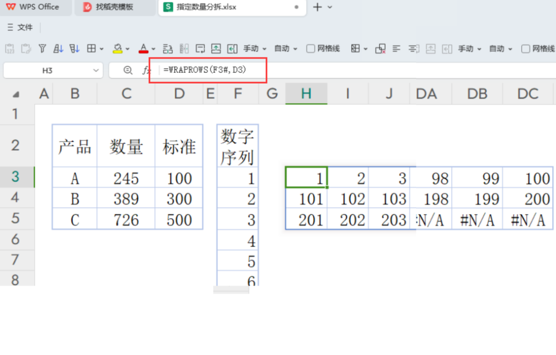Toggle the second 网格线 checkbox
Viewport: 556px width, 355px height.
526,49
